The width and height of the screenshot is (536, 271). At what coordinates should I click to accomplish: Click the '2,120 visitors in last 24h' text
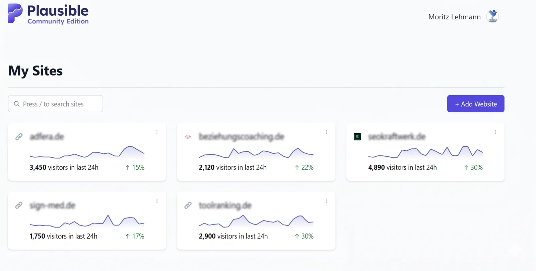(233, 167)
